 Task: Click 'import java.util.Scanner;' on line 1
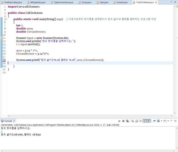tap(24, 6)
